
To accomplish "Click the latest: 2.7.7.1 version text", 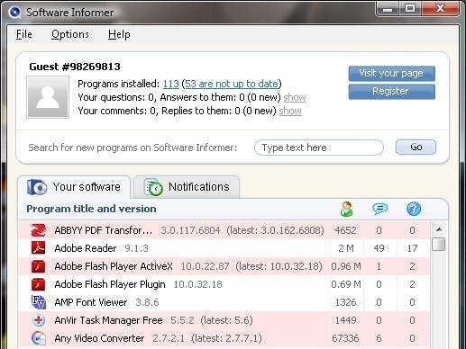I will pos(226,338).
